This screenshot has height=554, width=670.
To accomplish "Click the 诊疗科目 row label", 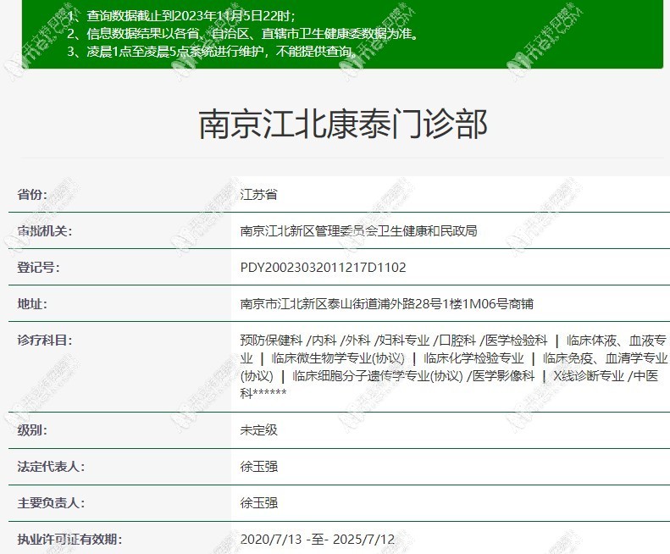I will pos(45,341).
